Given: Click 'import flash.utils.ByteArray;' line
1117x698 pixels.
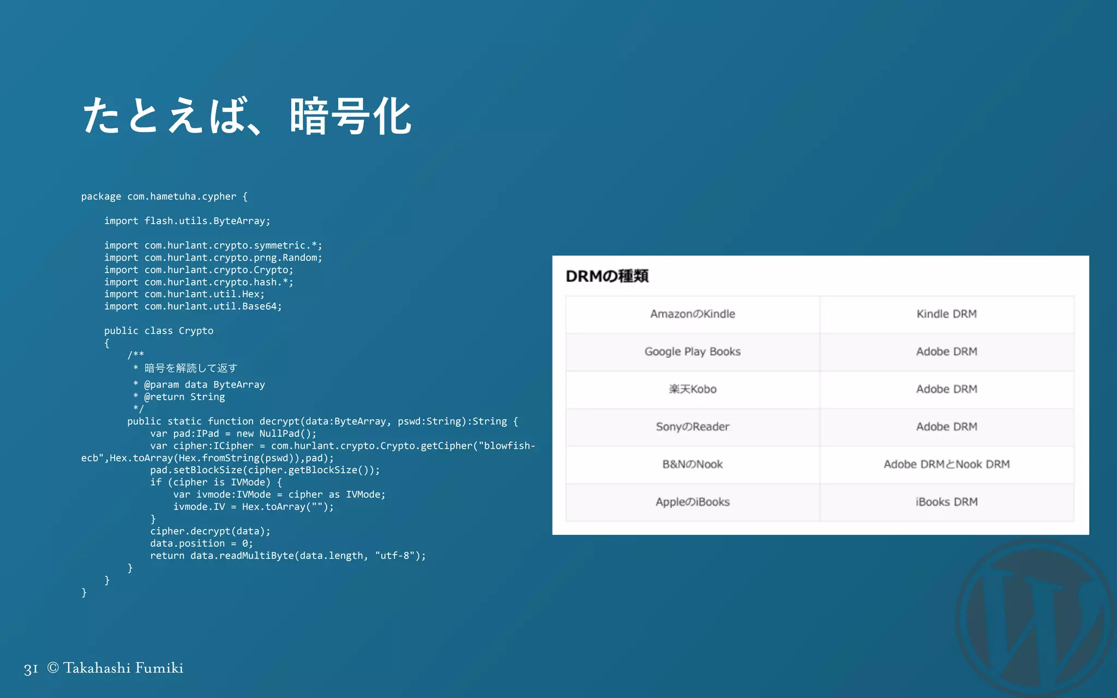Looking at the screenshot, I should [x=187, y=221].
